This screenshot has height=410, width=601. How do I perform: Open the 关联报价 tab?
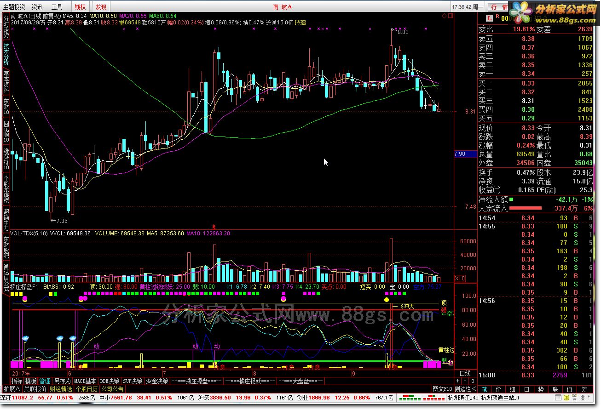click(35, 389)
